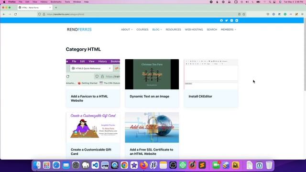Open the View menu in menu bar
This screenshot has height=172, width=306.
(35, 2)
